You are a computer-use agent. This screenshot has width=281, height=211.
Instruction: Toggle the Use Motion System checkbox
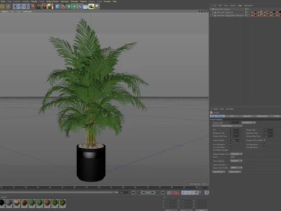(231, 150)
